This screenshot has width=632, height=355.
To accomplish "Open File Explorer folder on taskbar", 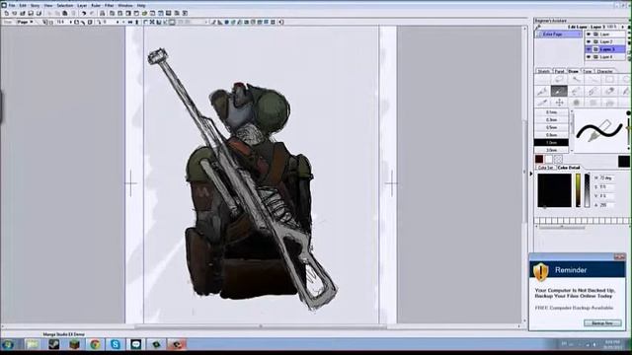I will click(x=33, y=344).
